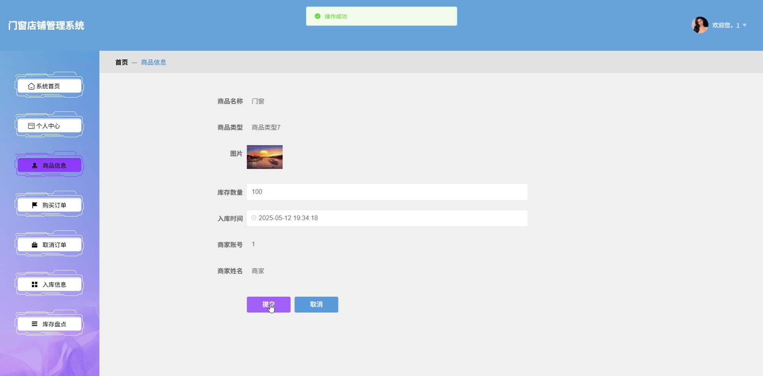Expand the user dropdown arrow
This screenshot has width=763, height=376.
pos(745,25)
